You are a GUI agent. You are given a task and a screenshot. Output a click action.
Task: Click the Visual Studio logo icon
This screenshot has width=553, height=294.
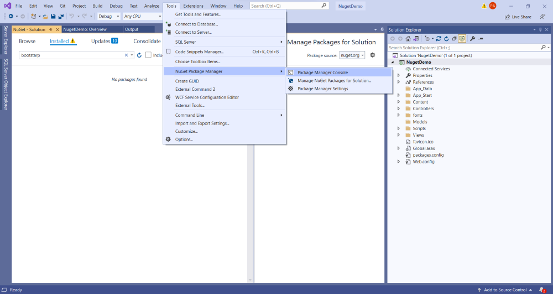[7, 6]
